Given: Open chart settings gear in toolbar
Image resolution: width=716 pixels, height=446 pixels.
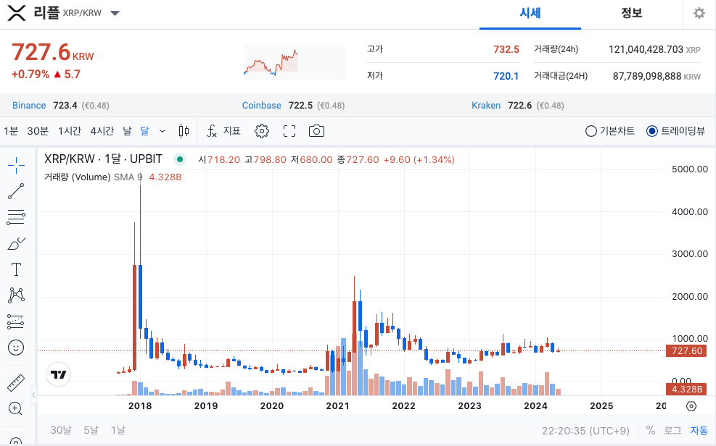Looking at the screenshot, I should pos(262,131).
